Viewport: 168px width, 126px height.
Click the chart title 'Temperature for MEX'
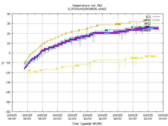87,6
